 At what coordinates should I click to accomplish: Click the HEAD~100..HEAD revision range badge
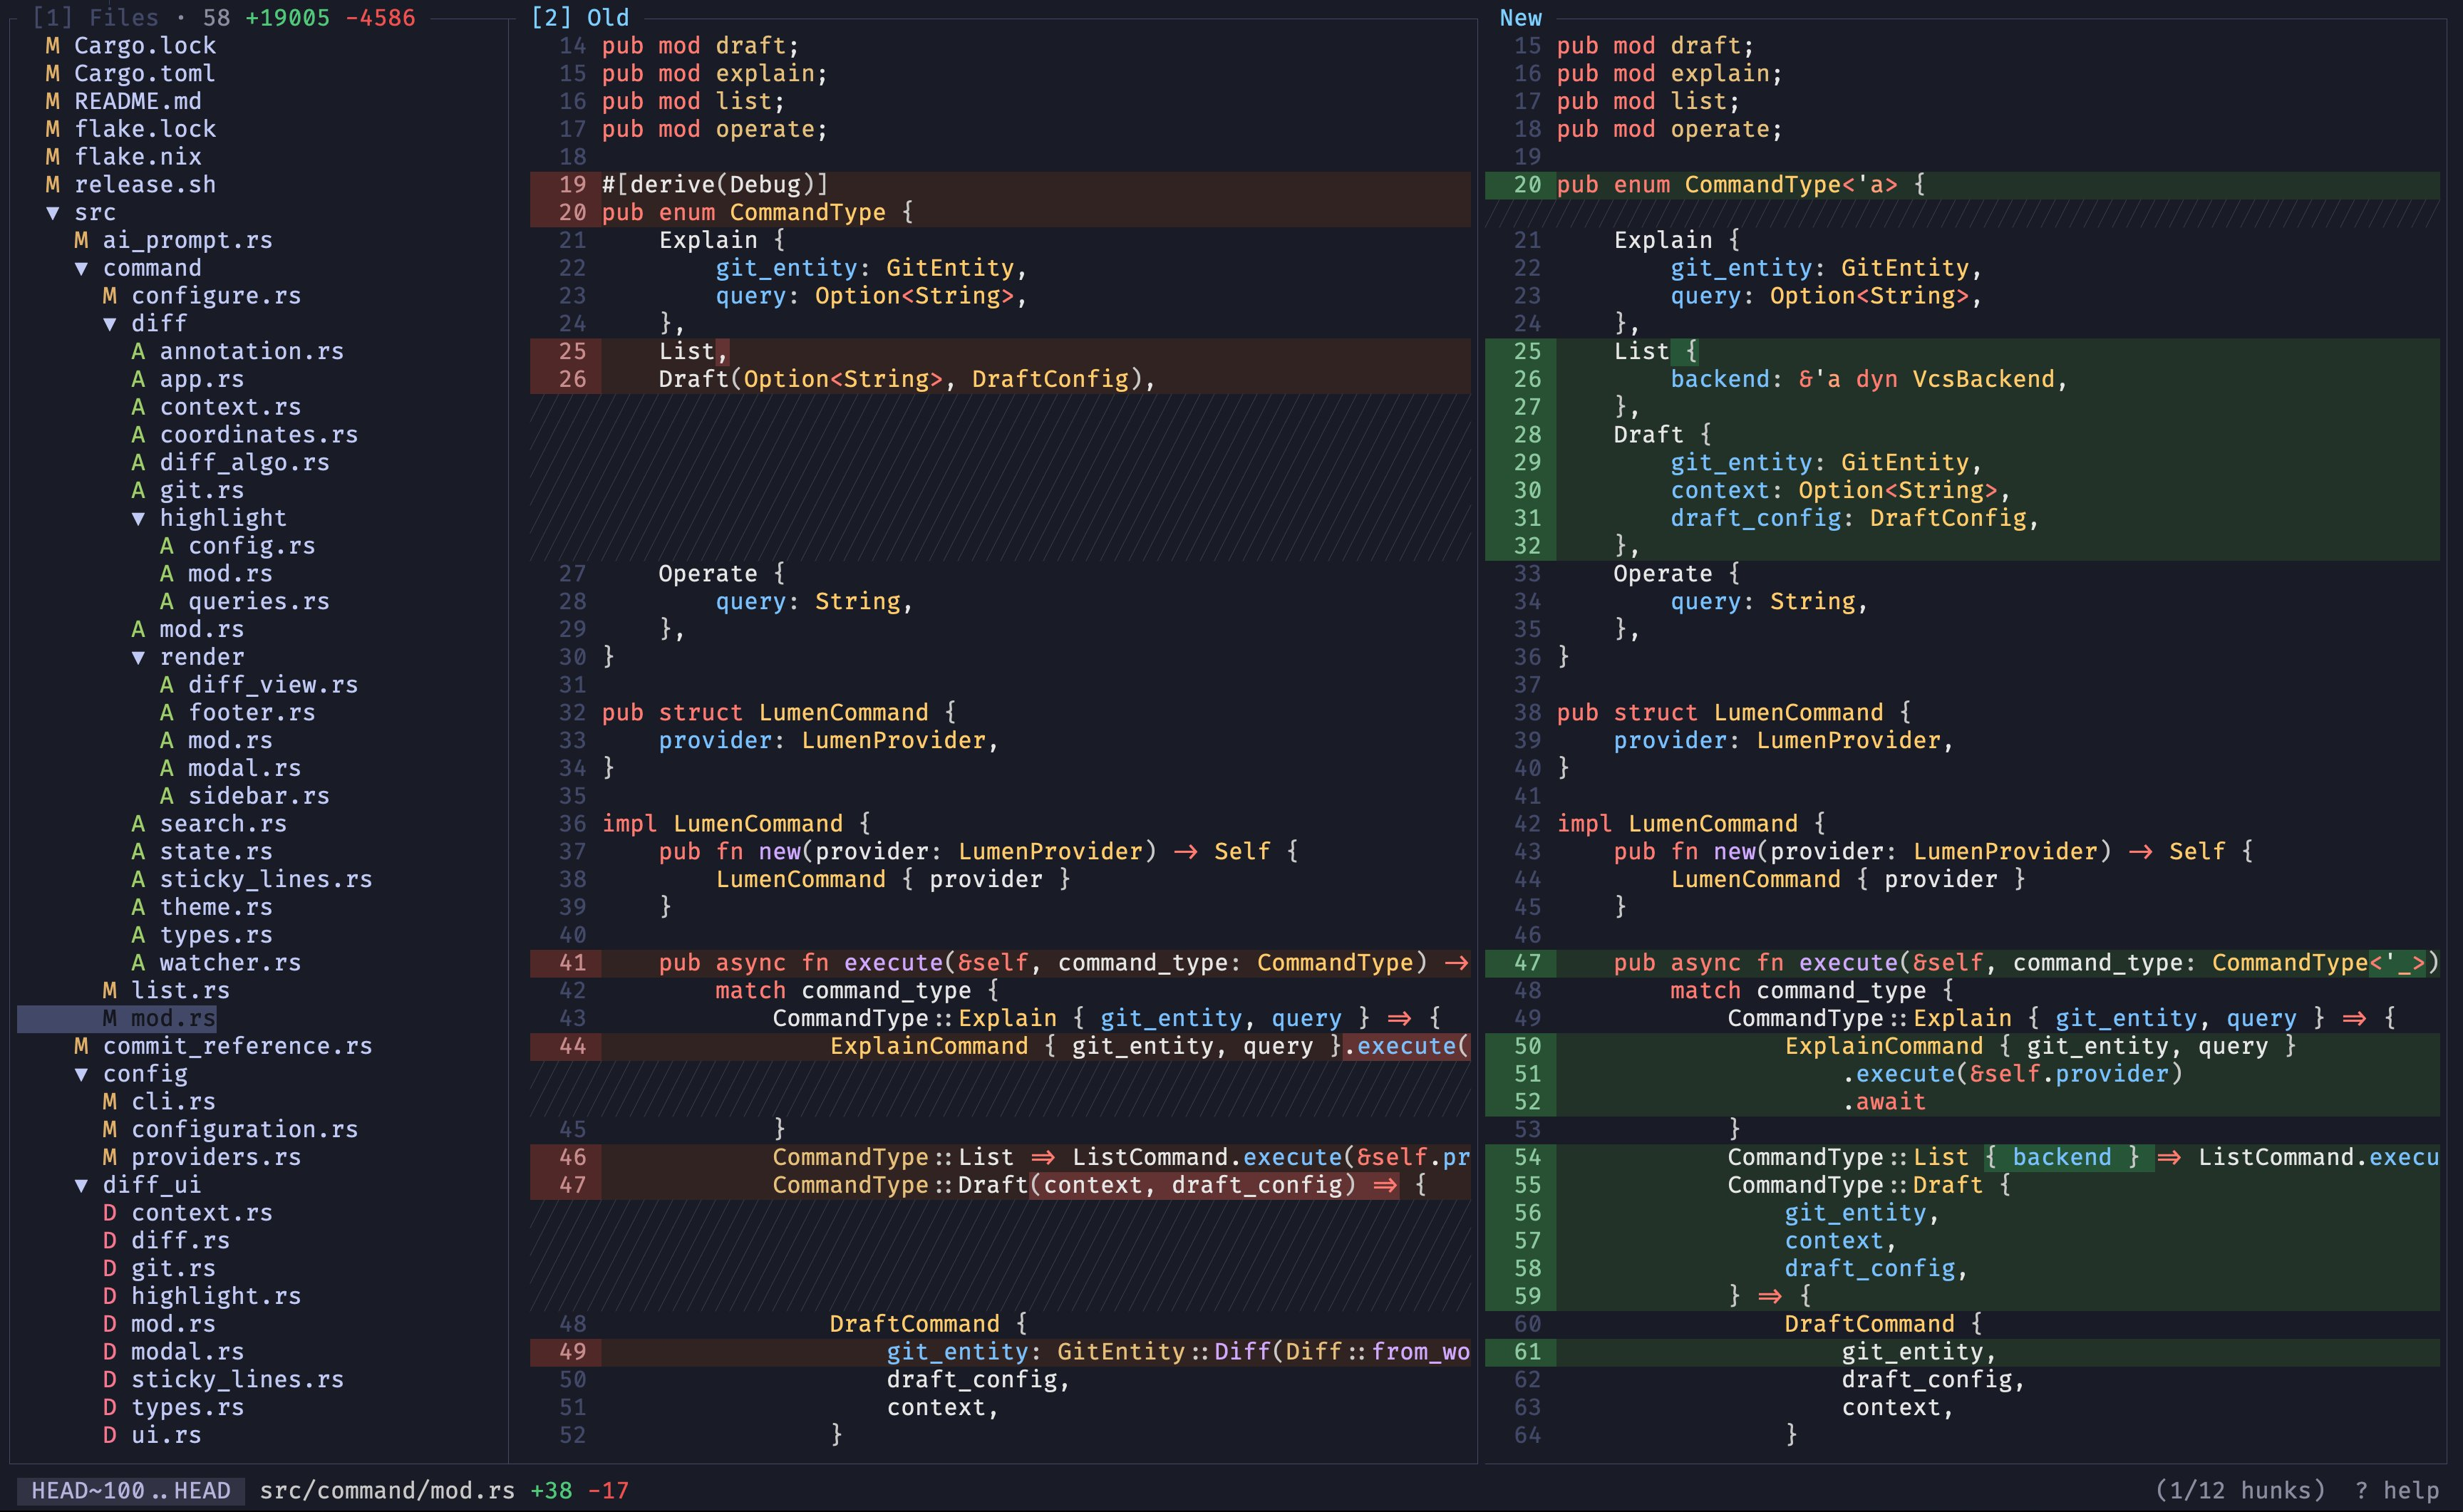point(131,1491)
